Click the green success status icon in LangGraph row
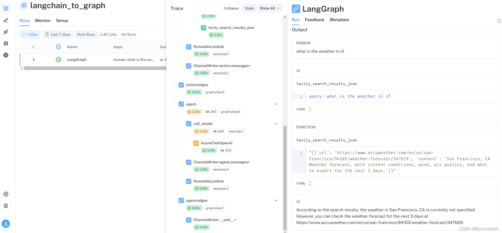This screenshot has width=502, height=233. 58,60
